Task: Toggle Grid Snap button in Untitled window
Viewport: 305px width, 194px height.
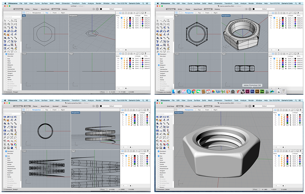Action: click(18, 9)
